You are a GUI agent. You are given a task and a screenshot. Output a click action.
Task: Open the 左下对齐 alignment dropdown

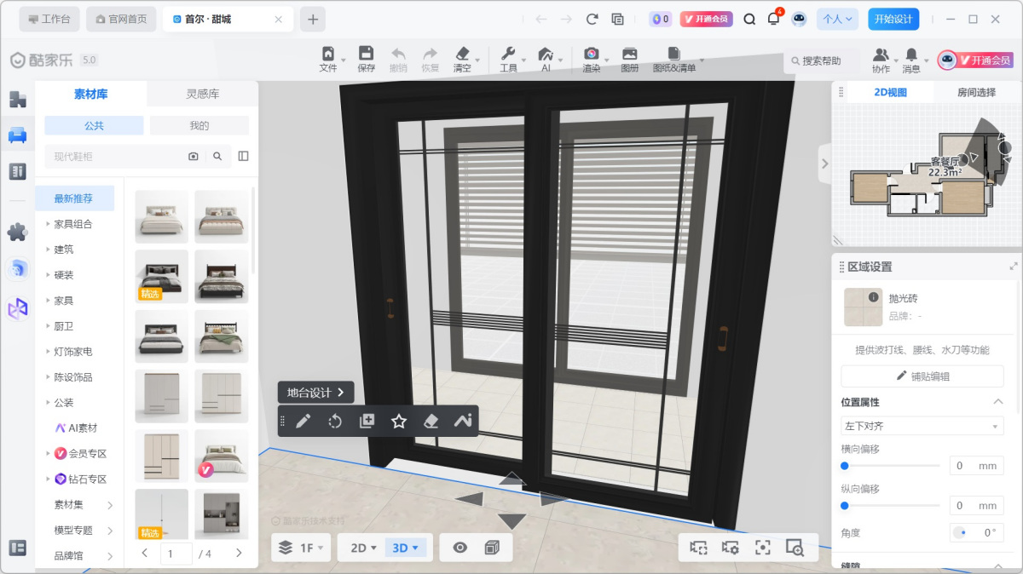pyautogui.click(x=922, y=426)
